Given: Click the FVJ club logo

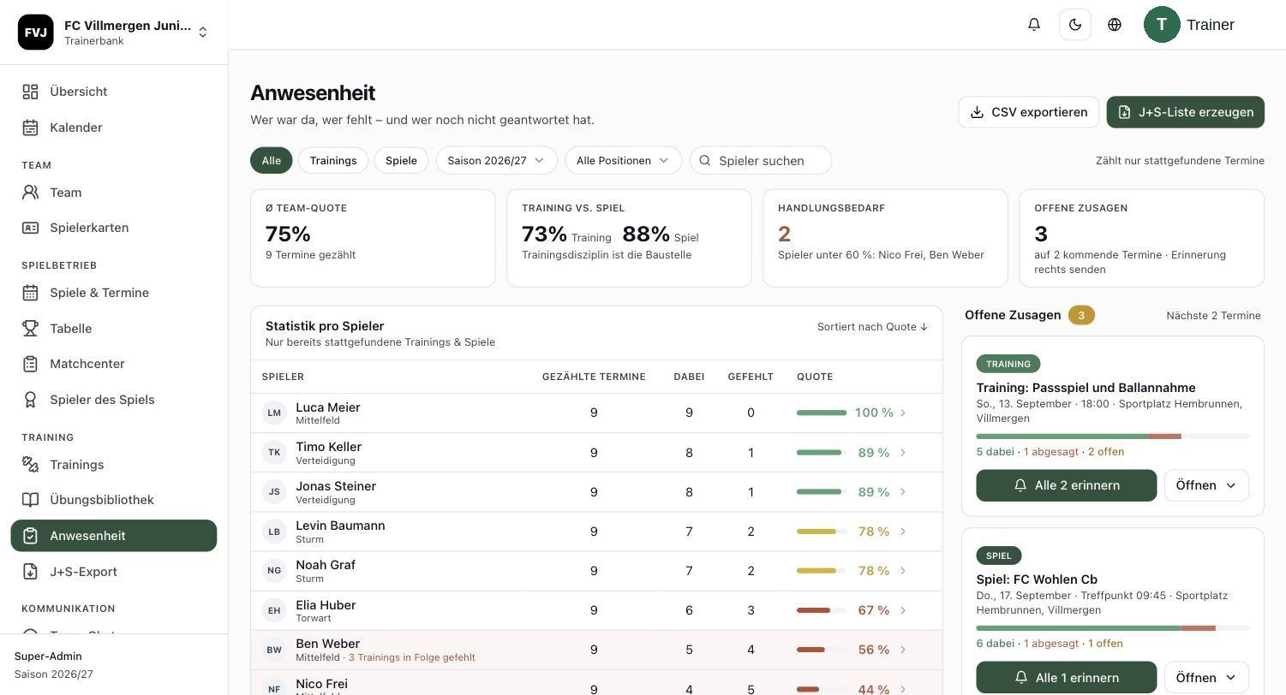Looking at the screenshot, I should 36,33.
